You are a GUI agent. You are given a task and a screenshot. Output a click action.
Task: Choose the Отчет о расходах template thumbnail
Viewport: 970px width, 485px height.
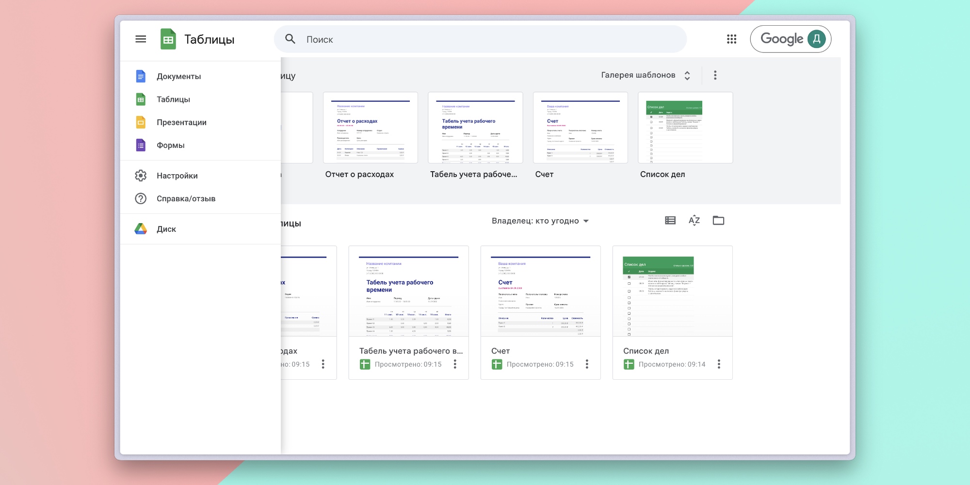(x=371, y=128)
